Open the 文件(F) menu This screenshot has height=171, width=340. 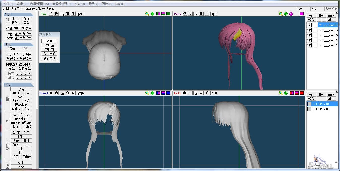[8, 4]
